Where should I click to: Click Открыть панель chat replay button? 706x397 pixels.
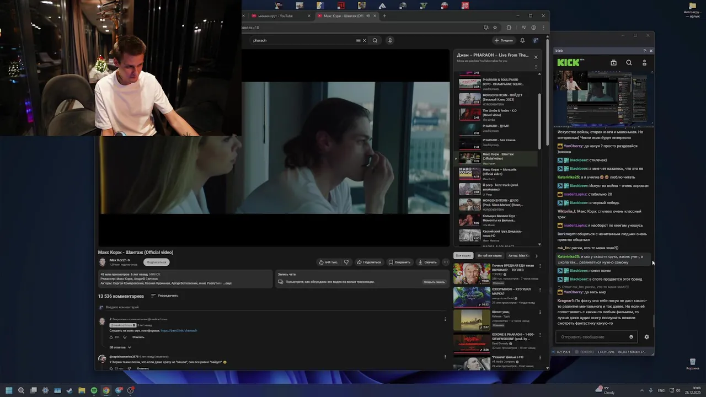pos(434,282)
